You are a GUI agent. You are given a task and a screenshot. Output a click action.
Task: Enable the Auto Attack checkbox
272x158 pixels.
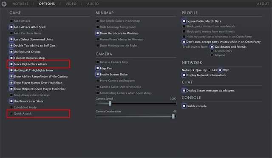tap(11, 21)
